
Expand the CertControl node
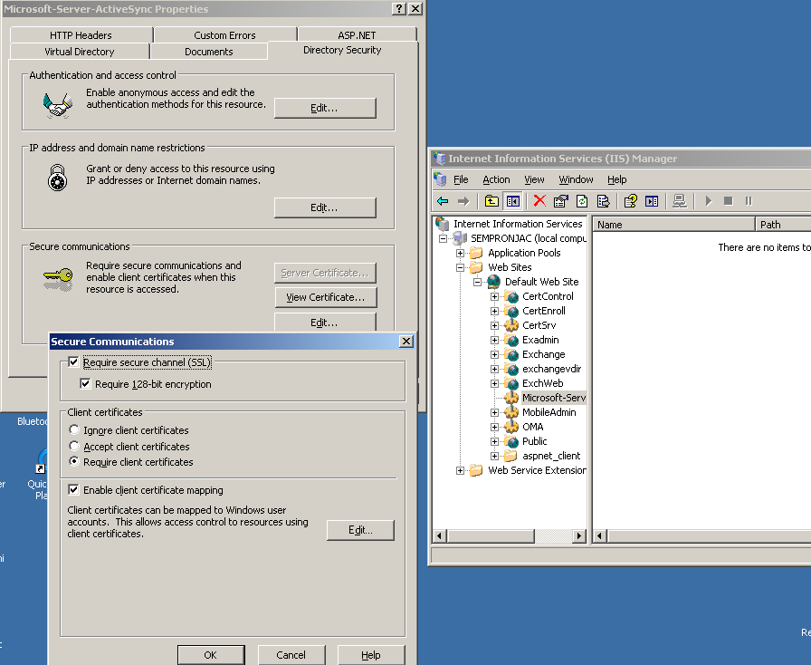coord(494,296)
